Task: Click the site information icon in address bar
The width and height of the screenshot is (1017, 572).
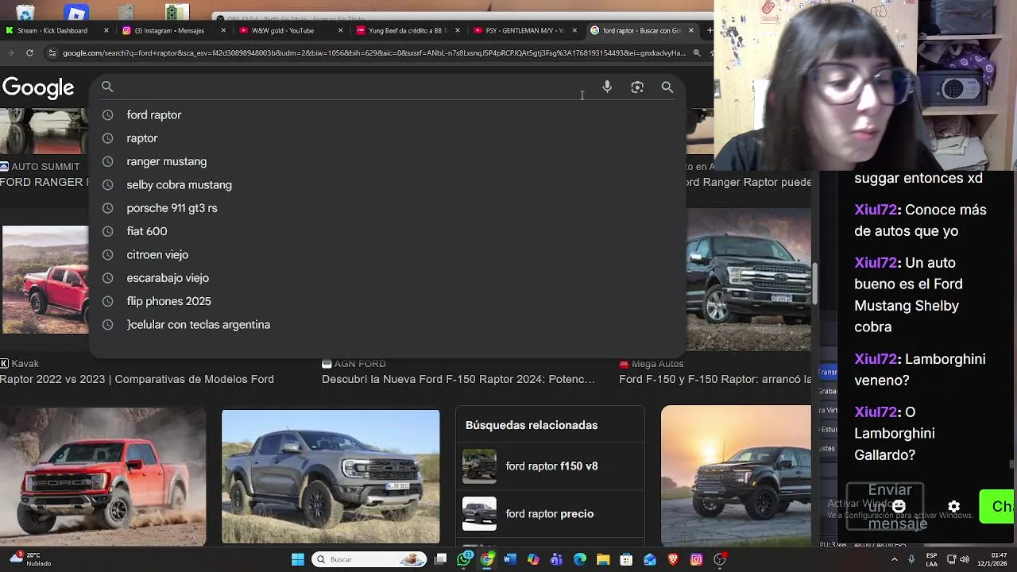Action: (x=52, y=53)
